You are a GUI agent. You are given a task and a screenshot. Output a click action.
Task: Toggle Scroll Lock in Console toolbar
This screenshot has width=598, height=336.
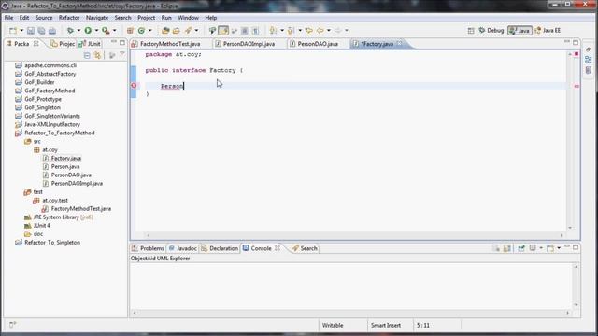pos(506,248)
